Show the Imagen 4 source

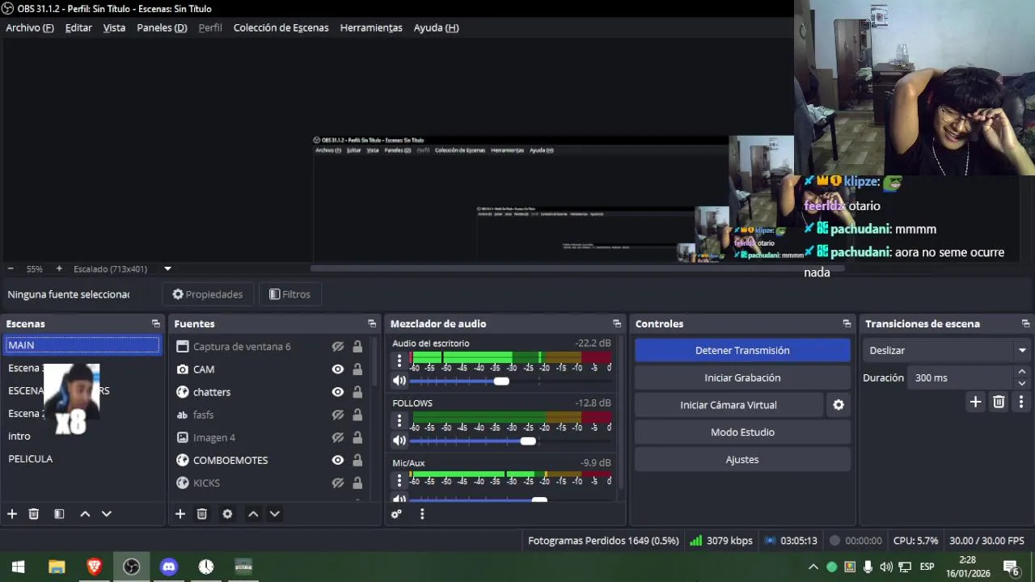tap(338, 437)
